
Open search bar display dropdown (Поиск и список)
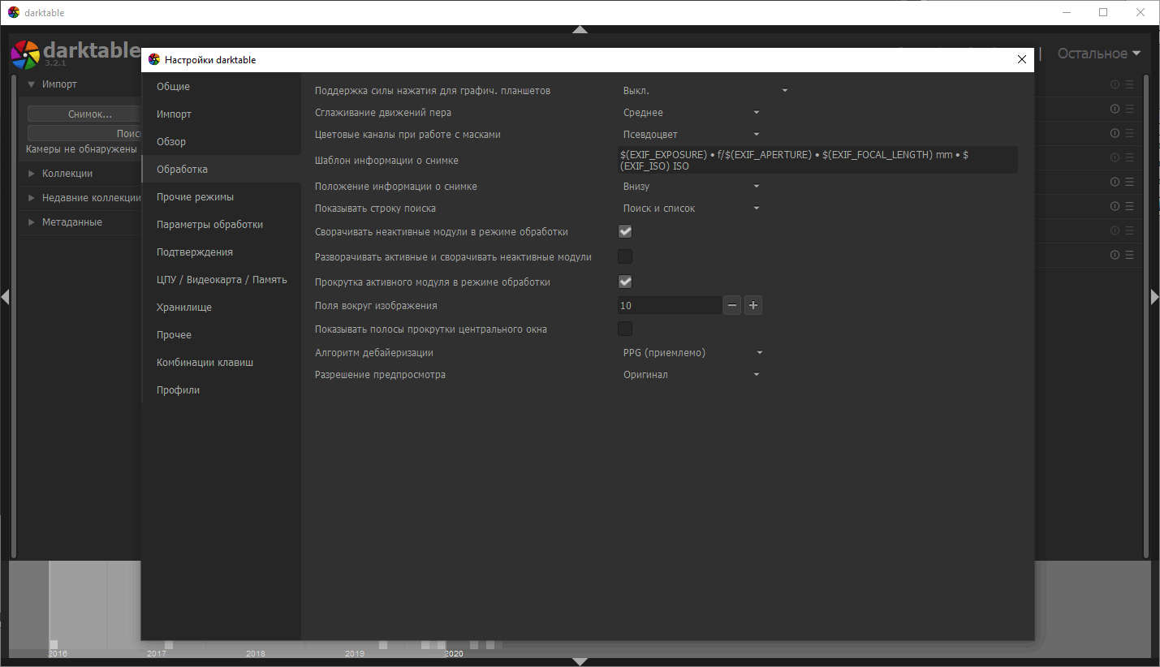pyautogui.click(x=691, y=208)
